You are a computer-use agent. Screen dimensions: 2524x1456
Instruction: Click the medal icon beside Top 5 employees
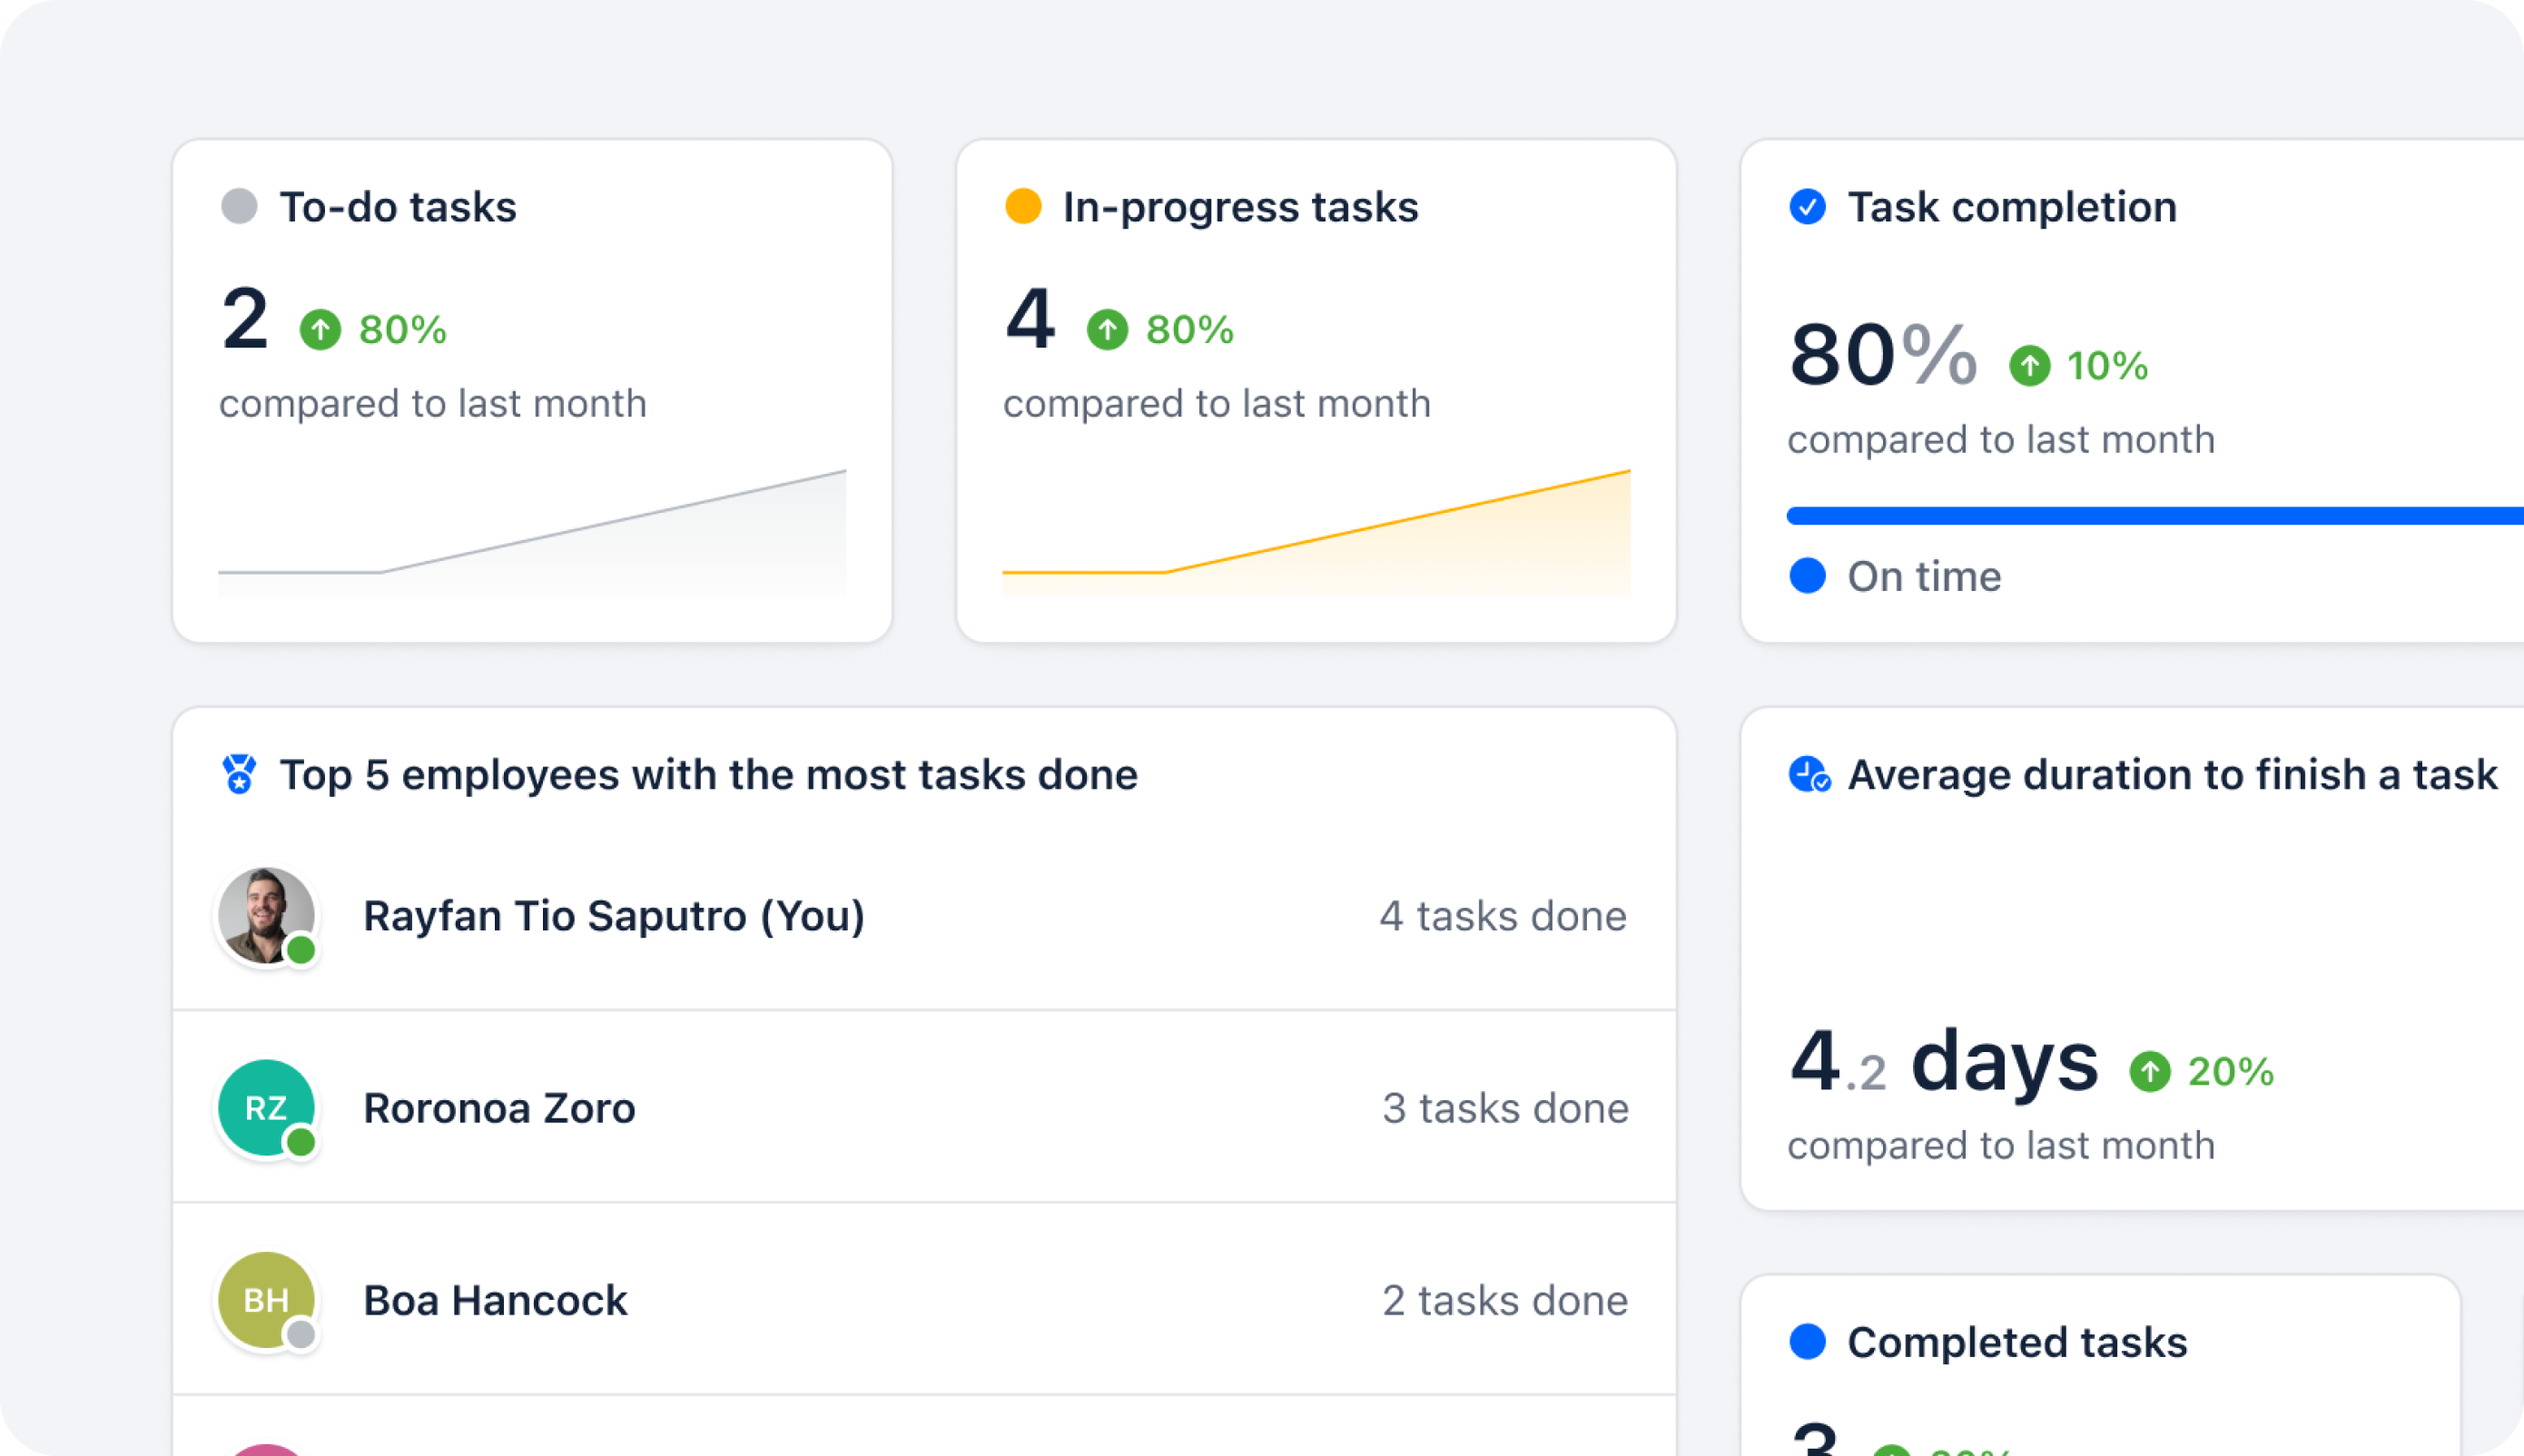pyautogui.click(x=239, y=774)
